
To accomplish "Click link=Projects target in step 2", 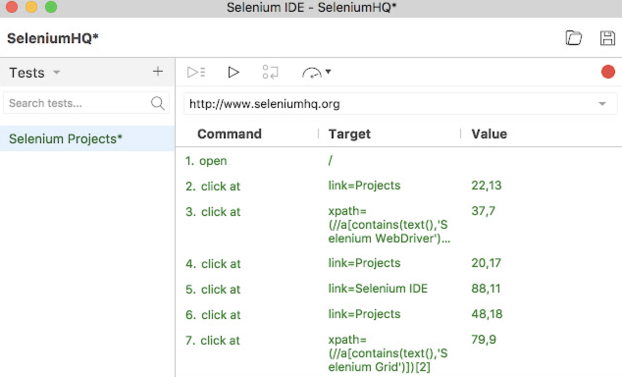I will click(364, 186).
